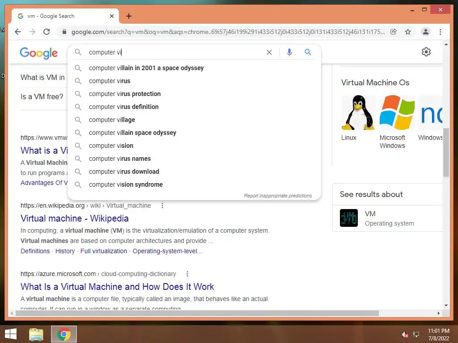Open the Chrome profile avatar
The width and height of the screenshot is (458, 343).
click(x=426, y=32)
